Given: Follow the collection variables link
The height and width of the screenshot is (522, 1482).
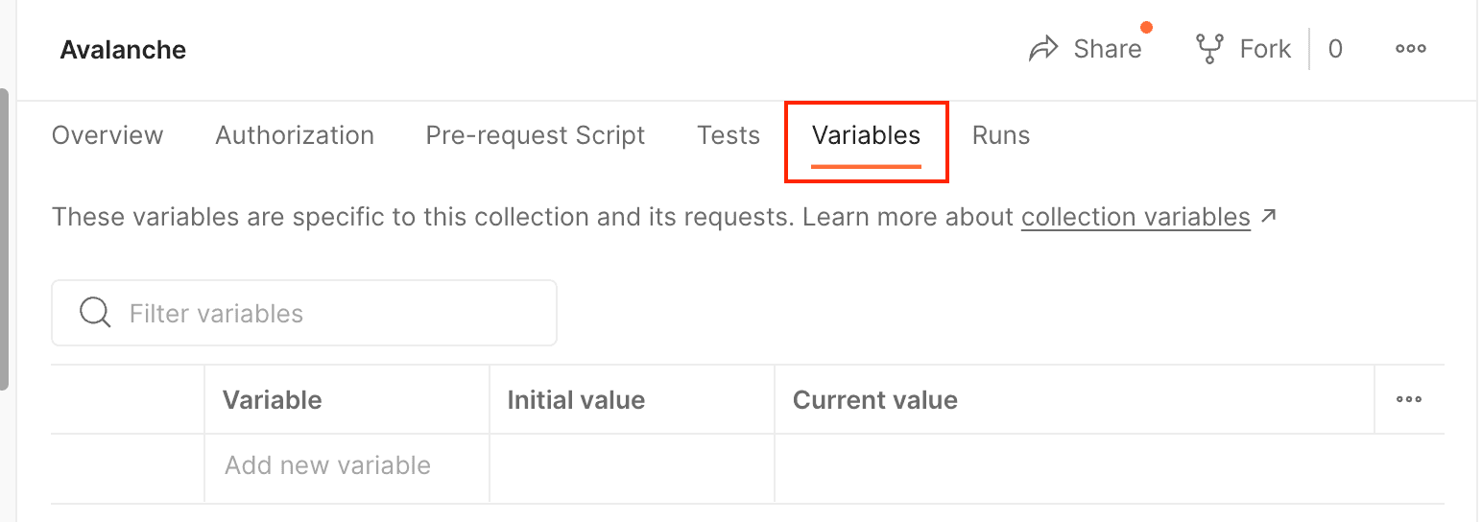Looking at the screenshot, I should (x=1135, y=218).
